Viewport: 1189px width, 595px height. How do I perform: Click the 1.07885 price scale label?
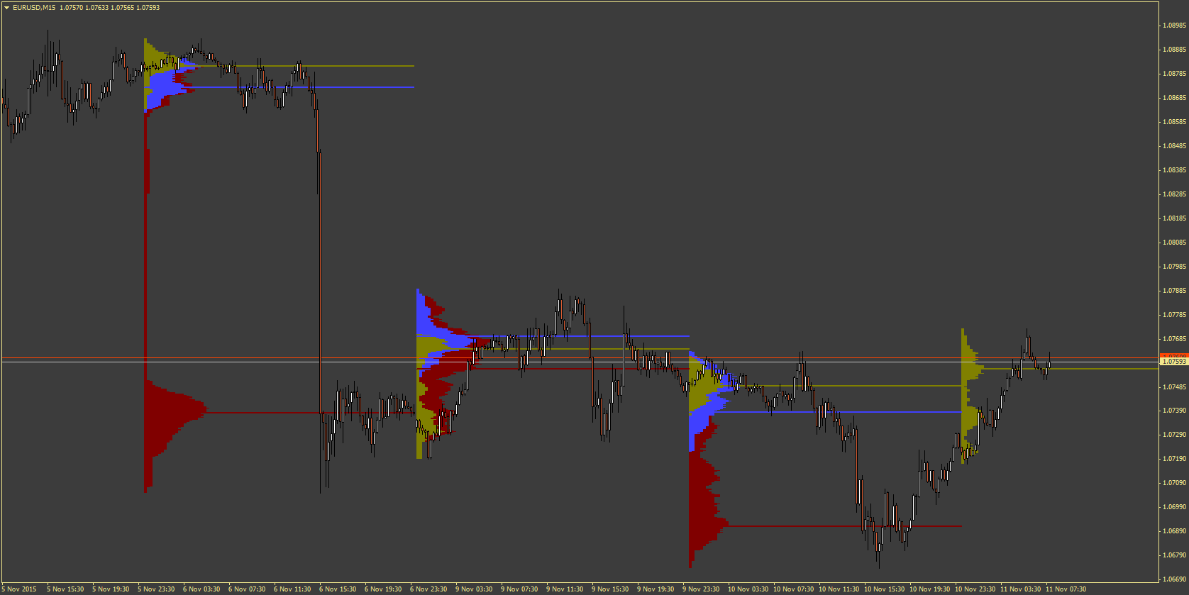1174,291
